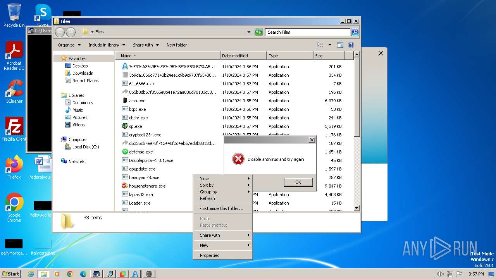
Task: Open the Sort by submenu
Action: pyautogui.click(x=223, y=185)
